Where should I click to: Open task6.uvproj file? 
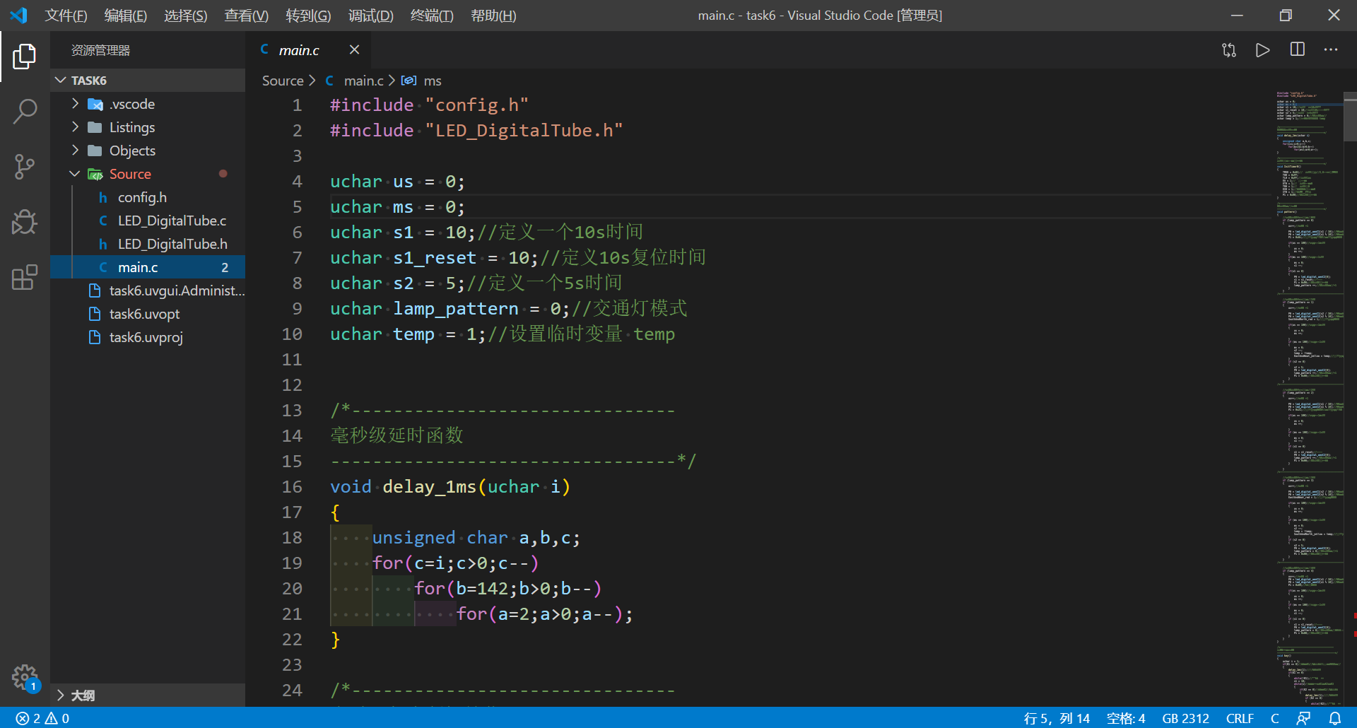[x=148, y=337]
